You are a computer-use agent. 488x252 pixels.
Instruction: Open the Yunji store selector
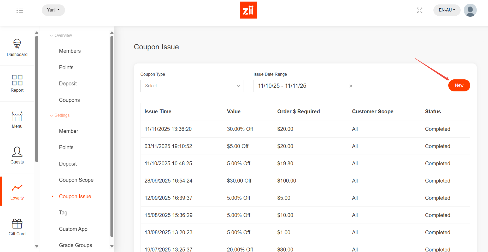click(x=53, y=10)
